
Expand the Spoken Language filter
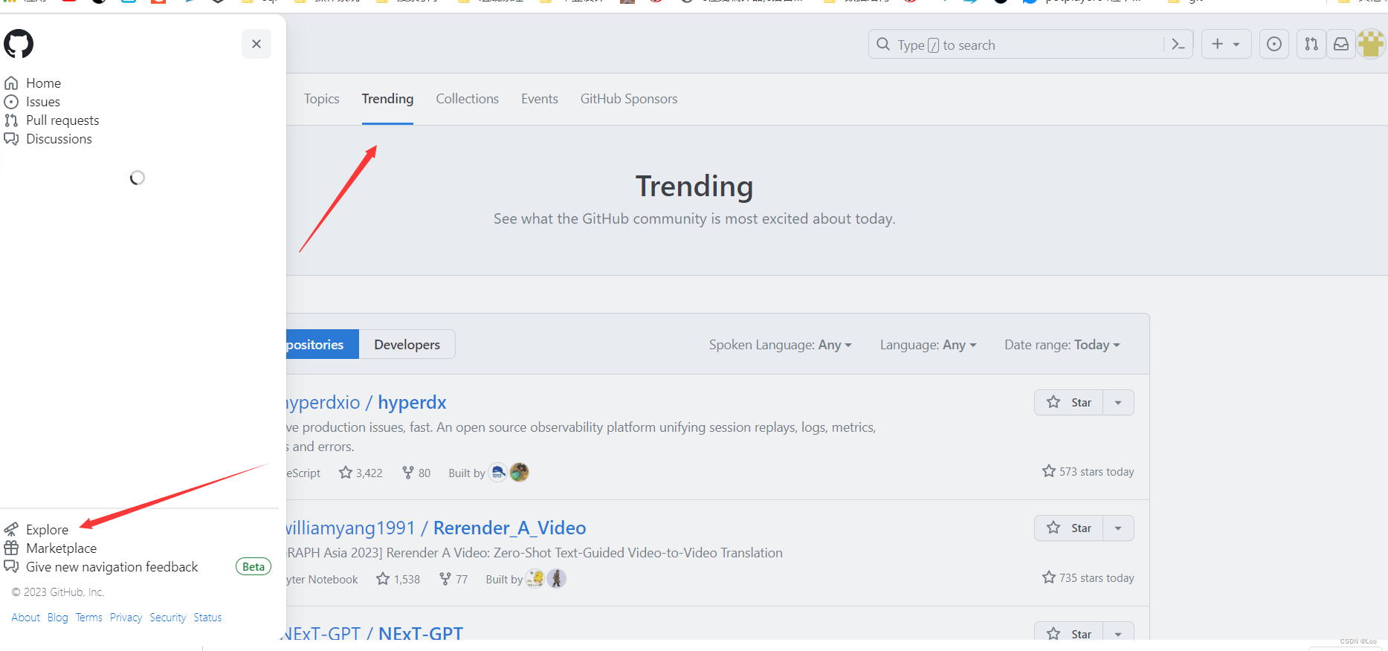coord(781,345)
